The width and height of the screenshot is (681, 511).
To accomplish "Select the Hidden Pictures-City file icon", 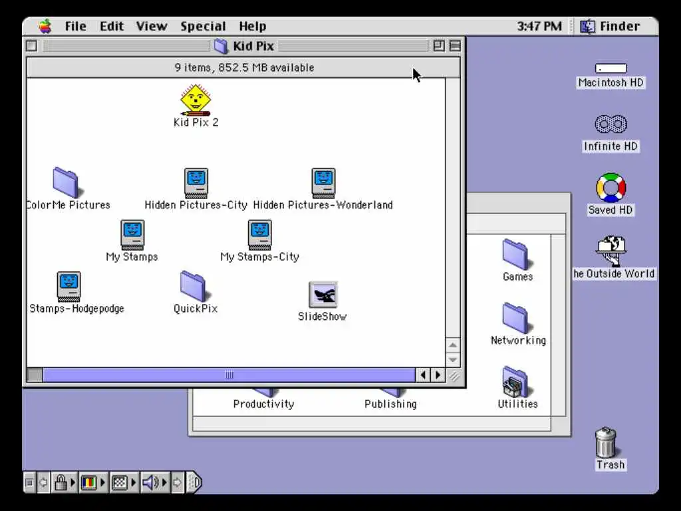I will pyautogui.click(x=196, y=183).
